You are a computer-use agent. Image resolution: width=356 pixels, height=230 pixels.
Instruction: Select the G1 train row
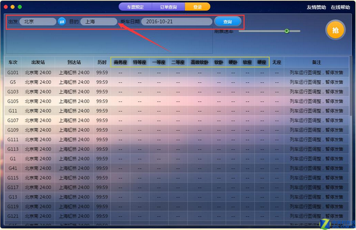pos(176,159)
